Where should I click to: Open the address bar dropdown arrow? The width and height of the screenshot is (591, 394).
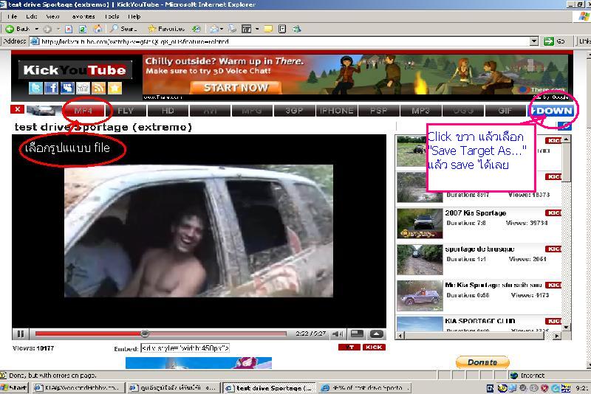(536, 41)
